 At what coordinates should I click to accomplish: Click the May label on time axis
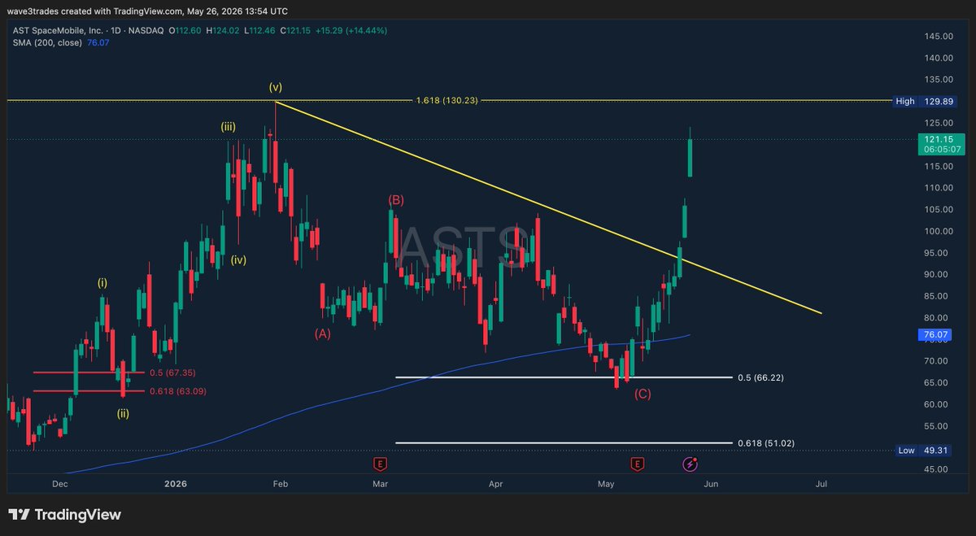605,484
